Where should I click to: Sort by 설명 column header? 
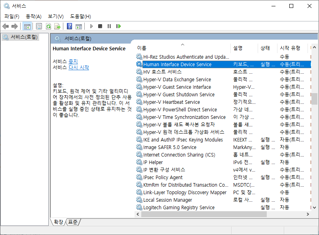coord(244,48)
